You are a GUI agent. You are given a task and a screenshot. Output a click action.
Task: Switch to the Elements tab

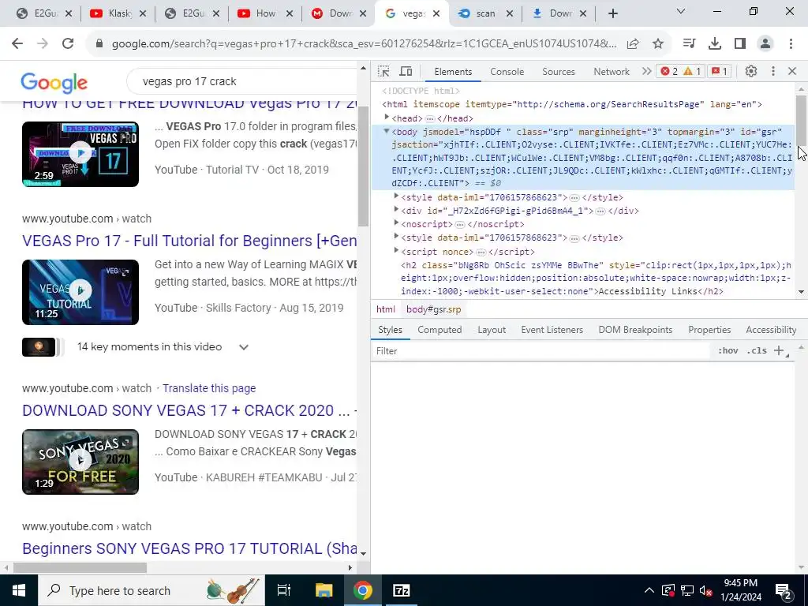coord(453,72)
